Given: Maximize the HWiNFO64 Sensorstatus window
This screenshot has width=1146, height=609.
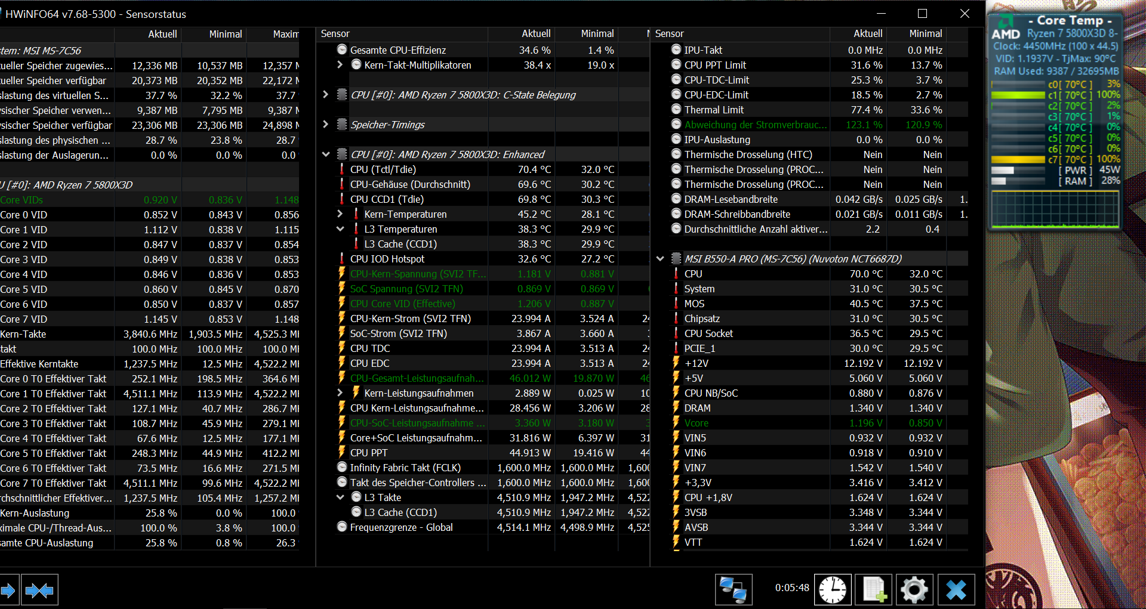Looking at the screenshot, I should tap(922, 14).
